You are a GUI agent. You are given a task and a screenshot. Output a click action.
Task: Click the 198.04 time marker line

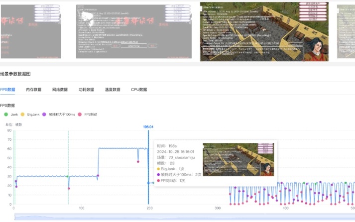148,167
